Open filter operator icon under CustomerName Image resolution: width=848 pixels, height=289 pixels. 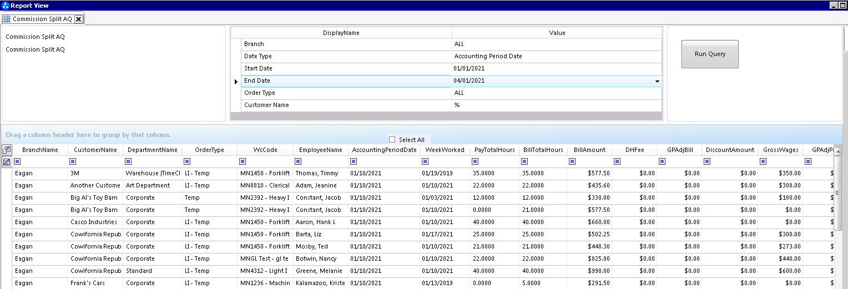73,162
